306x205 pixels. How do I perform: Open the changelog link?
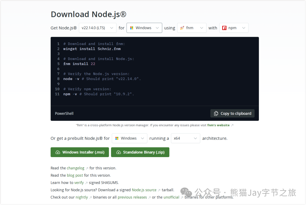[76, 168]
